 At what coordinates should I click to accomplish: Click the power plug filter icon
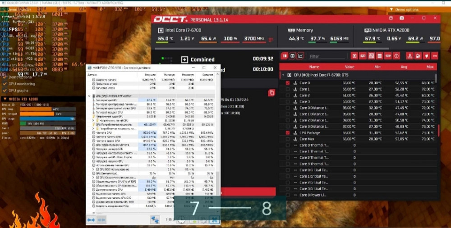tap(426, 56)
